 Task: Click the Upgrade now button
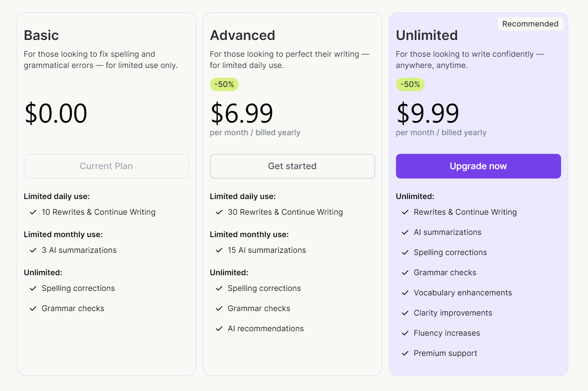tap(478, 166)
